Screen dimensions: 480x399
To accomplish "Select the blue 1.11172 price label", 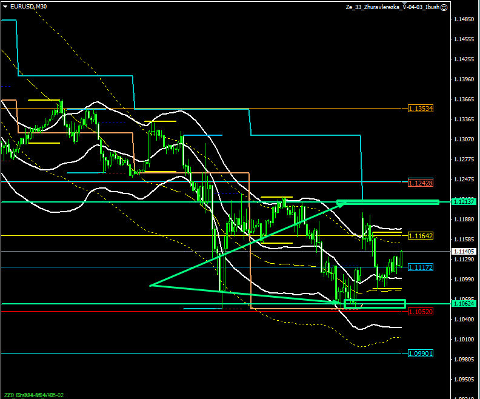I will coord(420,267).
